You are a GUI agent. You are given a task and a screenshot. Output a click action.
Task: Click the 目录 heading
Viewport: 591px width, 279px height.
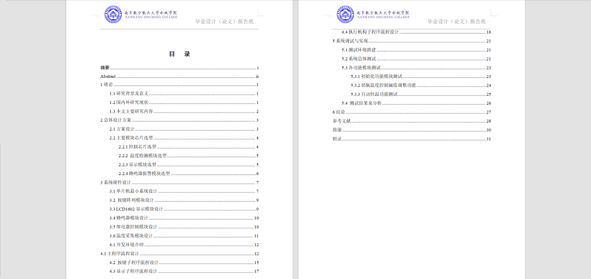click(179, 54)
